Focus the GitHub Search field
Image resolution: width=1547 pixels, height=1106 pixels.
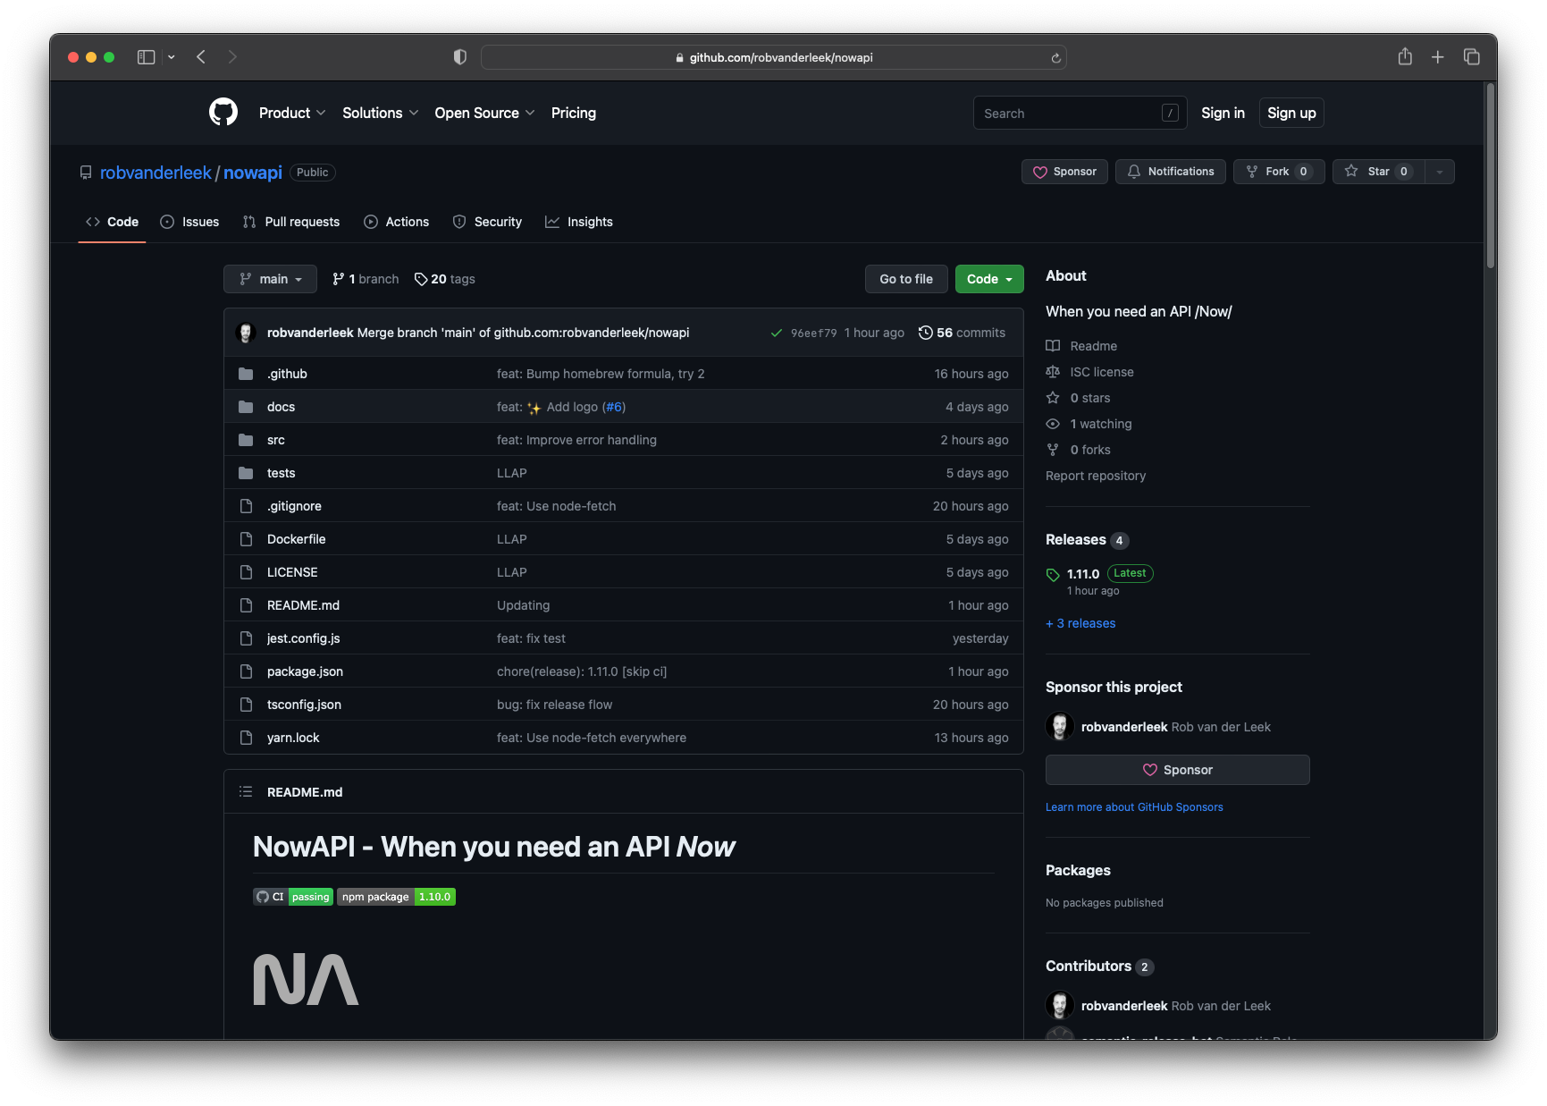pyautogui.click(x=1080, y=114)
